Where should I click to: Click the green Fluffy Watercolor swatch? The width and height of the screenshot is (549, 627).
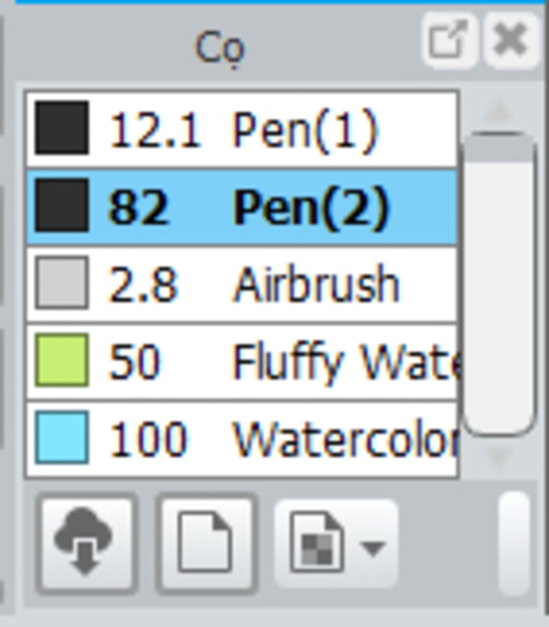tap(62, 360)
